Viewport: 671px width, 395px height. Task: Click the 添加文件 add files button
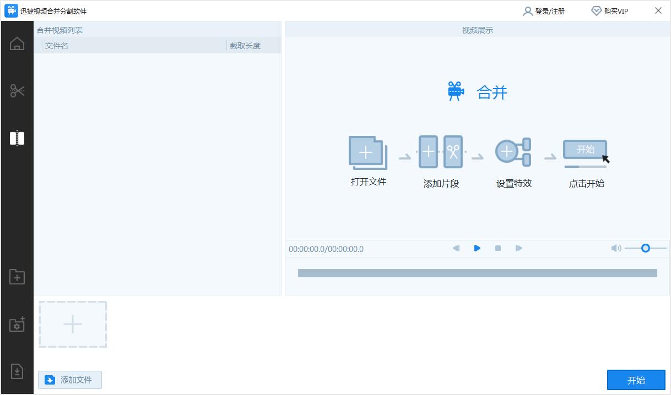coord(70,380)
